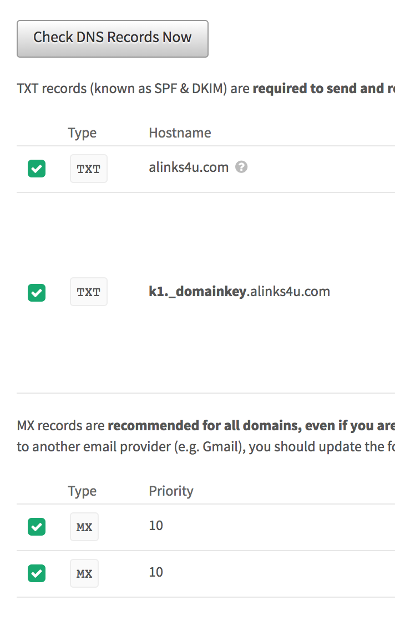Click the green checkmark on the first MX row
The height and width of the screenshot is (621, 395).
pyautogui.click(x=37, y=527)
